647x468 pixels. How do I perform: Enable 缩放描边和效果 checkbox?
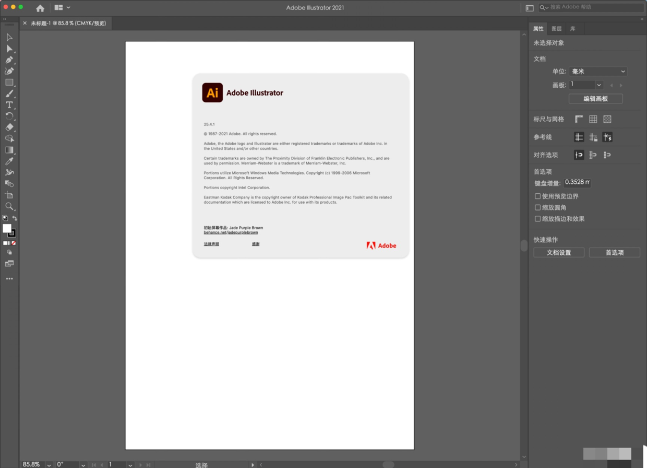pos(538,219)
